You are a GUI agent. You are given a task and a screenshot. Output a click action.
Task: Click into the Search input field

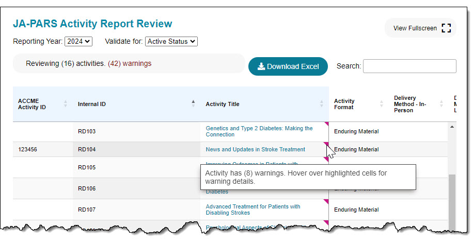[409, 66]
